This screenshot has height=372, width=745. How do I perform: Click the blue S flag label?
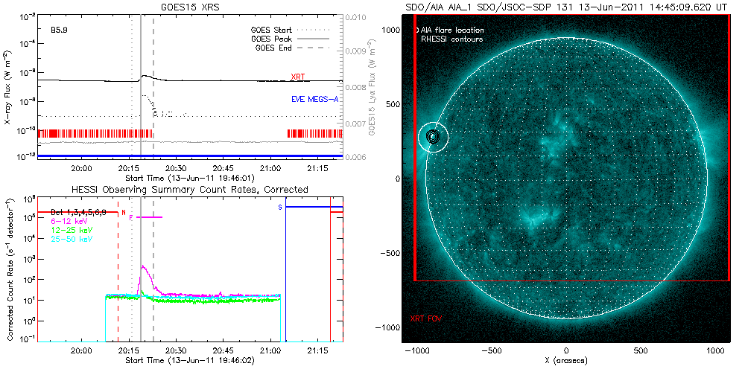point(280,207)
